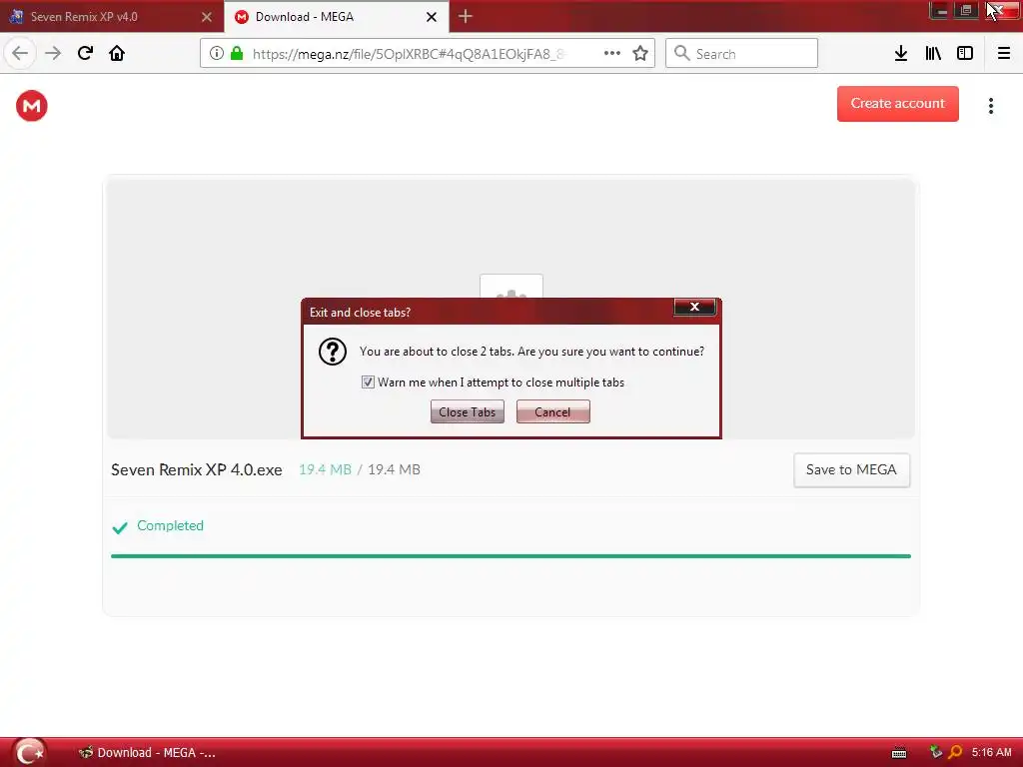The image size is (1023, 767).
Task: Click the question mark dialog icon
Action: pos(332,352)
